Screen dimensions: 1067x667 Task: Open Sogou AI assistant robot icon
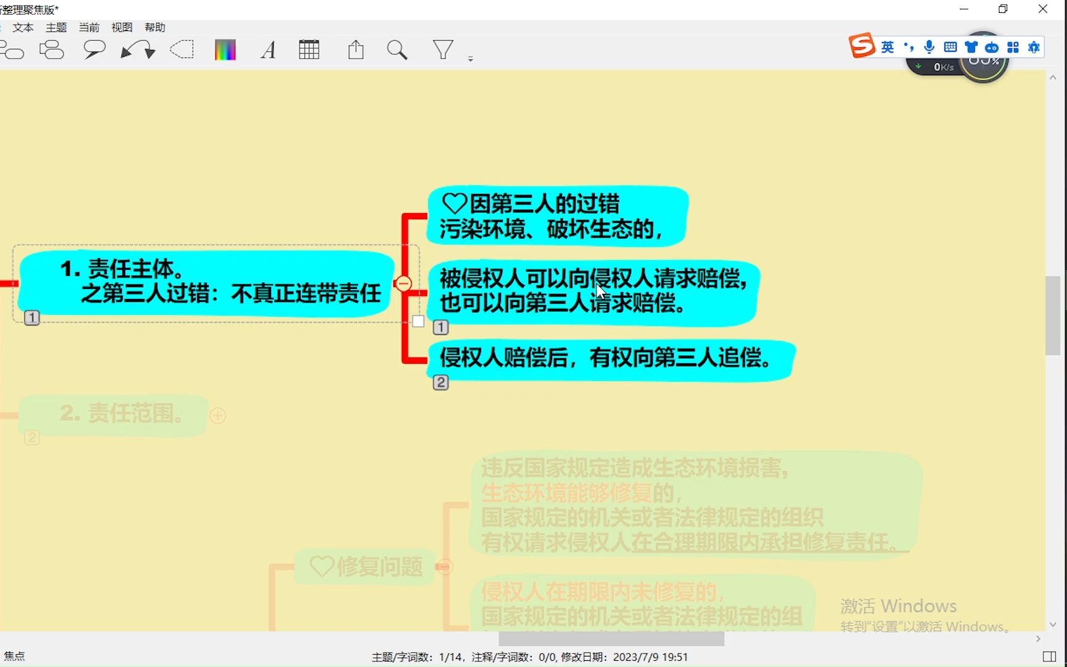pos(992,48)
